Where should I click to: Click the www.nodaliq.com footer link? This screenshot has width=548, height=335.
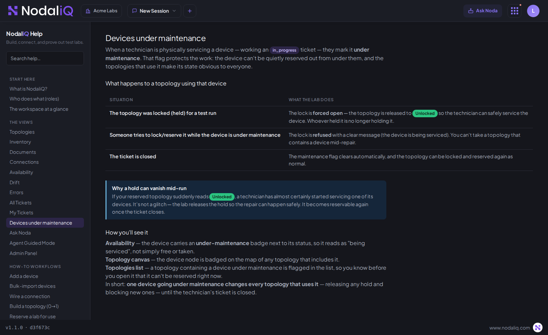[510, 328]
